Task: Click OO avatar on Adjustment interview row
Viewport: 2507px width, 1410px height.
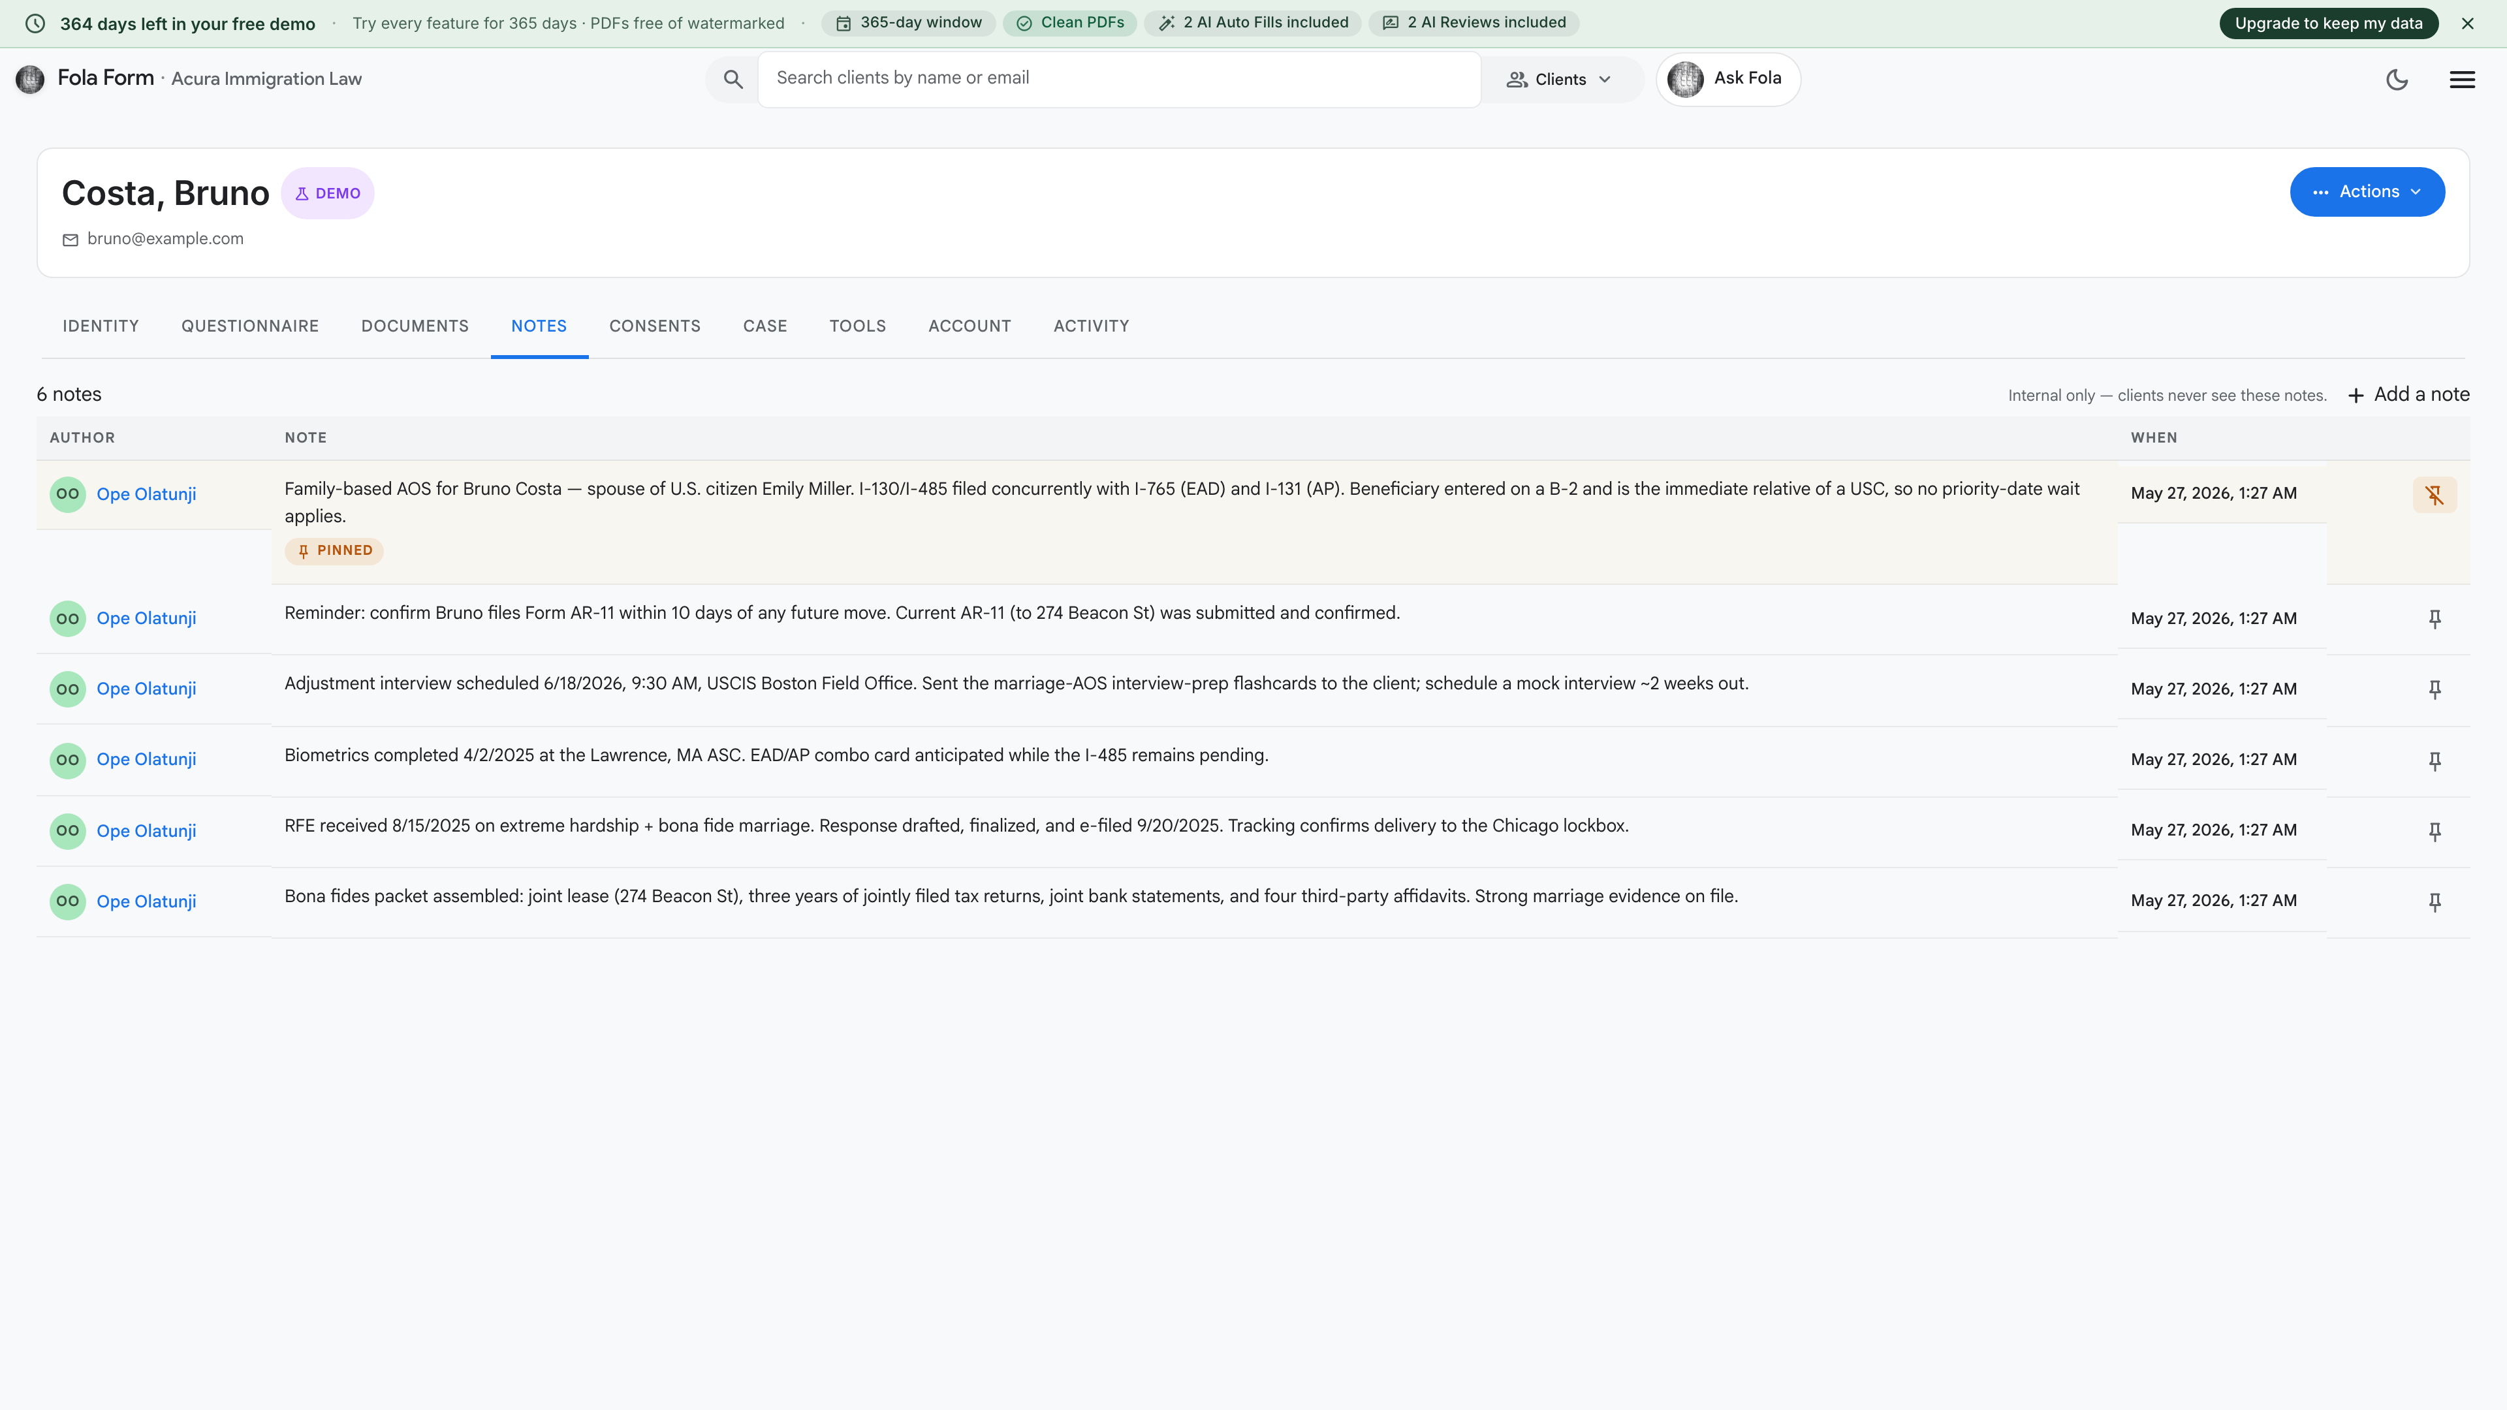Action: [x=68, y=689]
